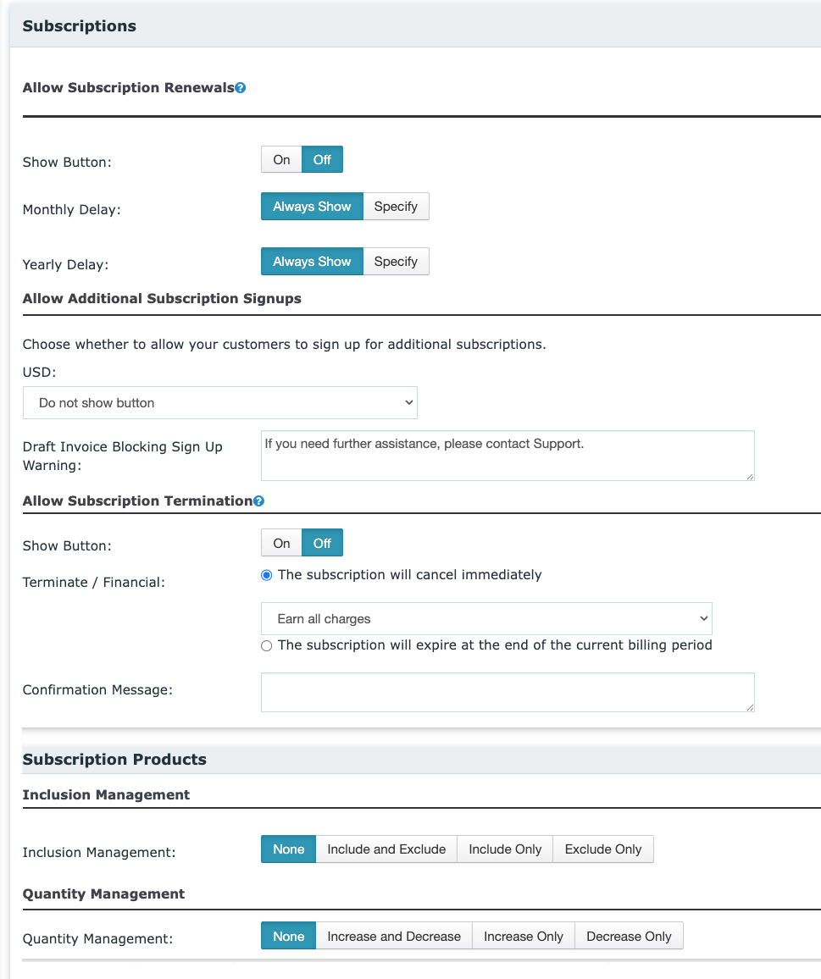Select subscription will cancel immediately radio
The image size is (821, 979).
(267, 576)
